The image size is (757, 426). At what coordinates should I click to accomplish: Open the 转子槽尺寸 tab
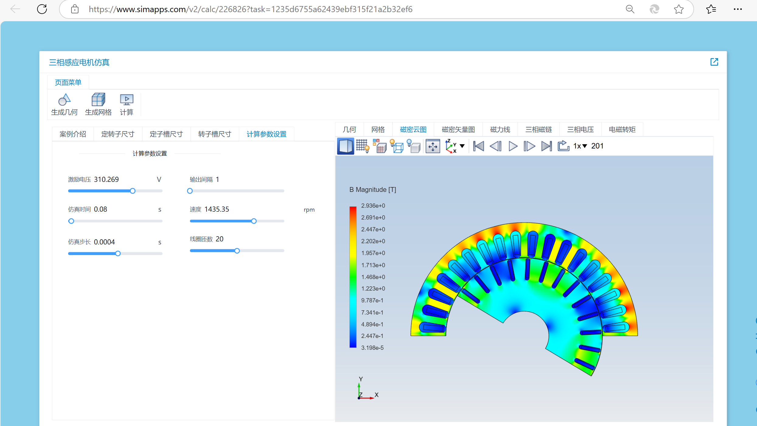(215, 134)
